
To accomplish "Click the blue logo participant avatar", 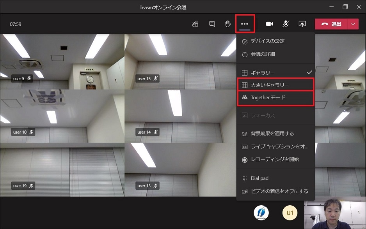I will pos(261,213).
